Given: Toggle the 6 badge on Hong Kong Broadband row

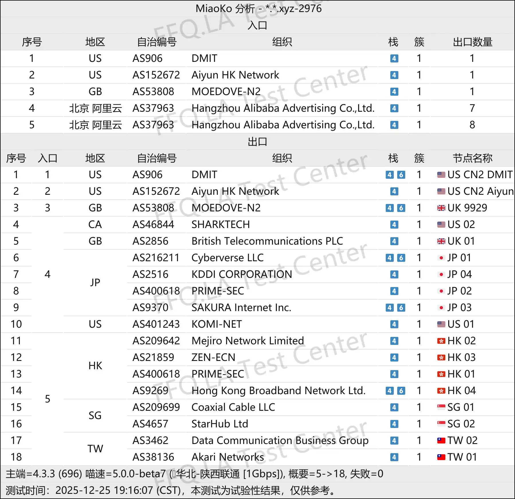Looking at the screenshot, I should (402, 390).
